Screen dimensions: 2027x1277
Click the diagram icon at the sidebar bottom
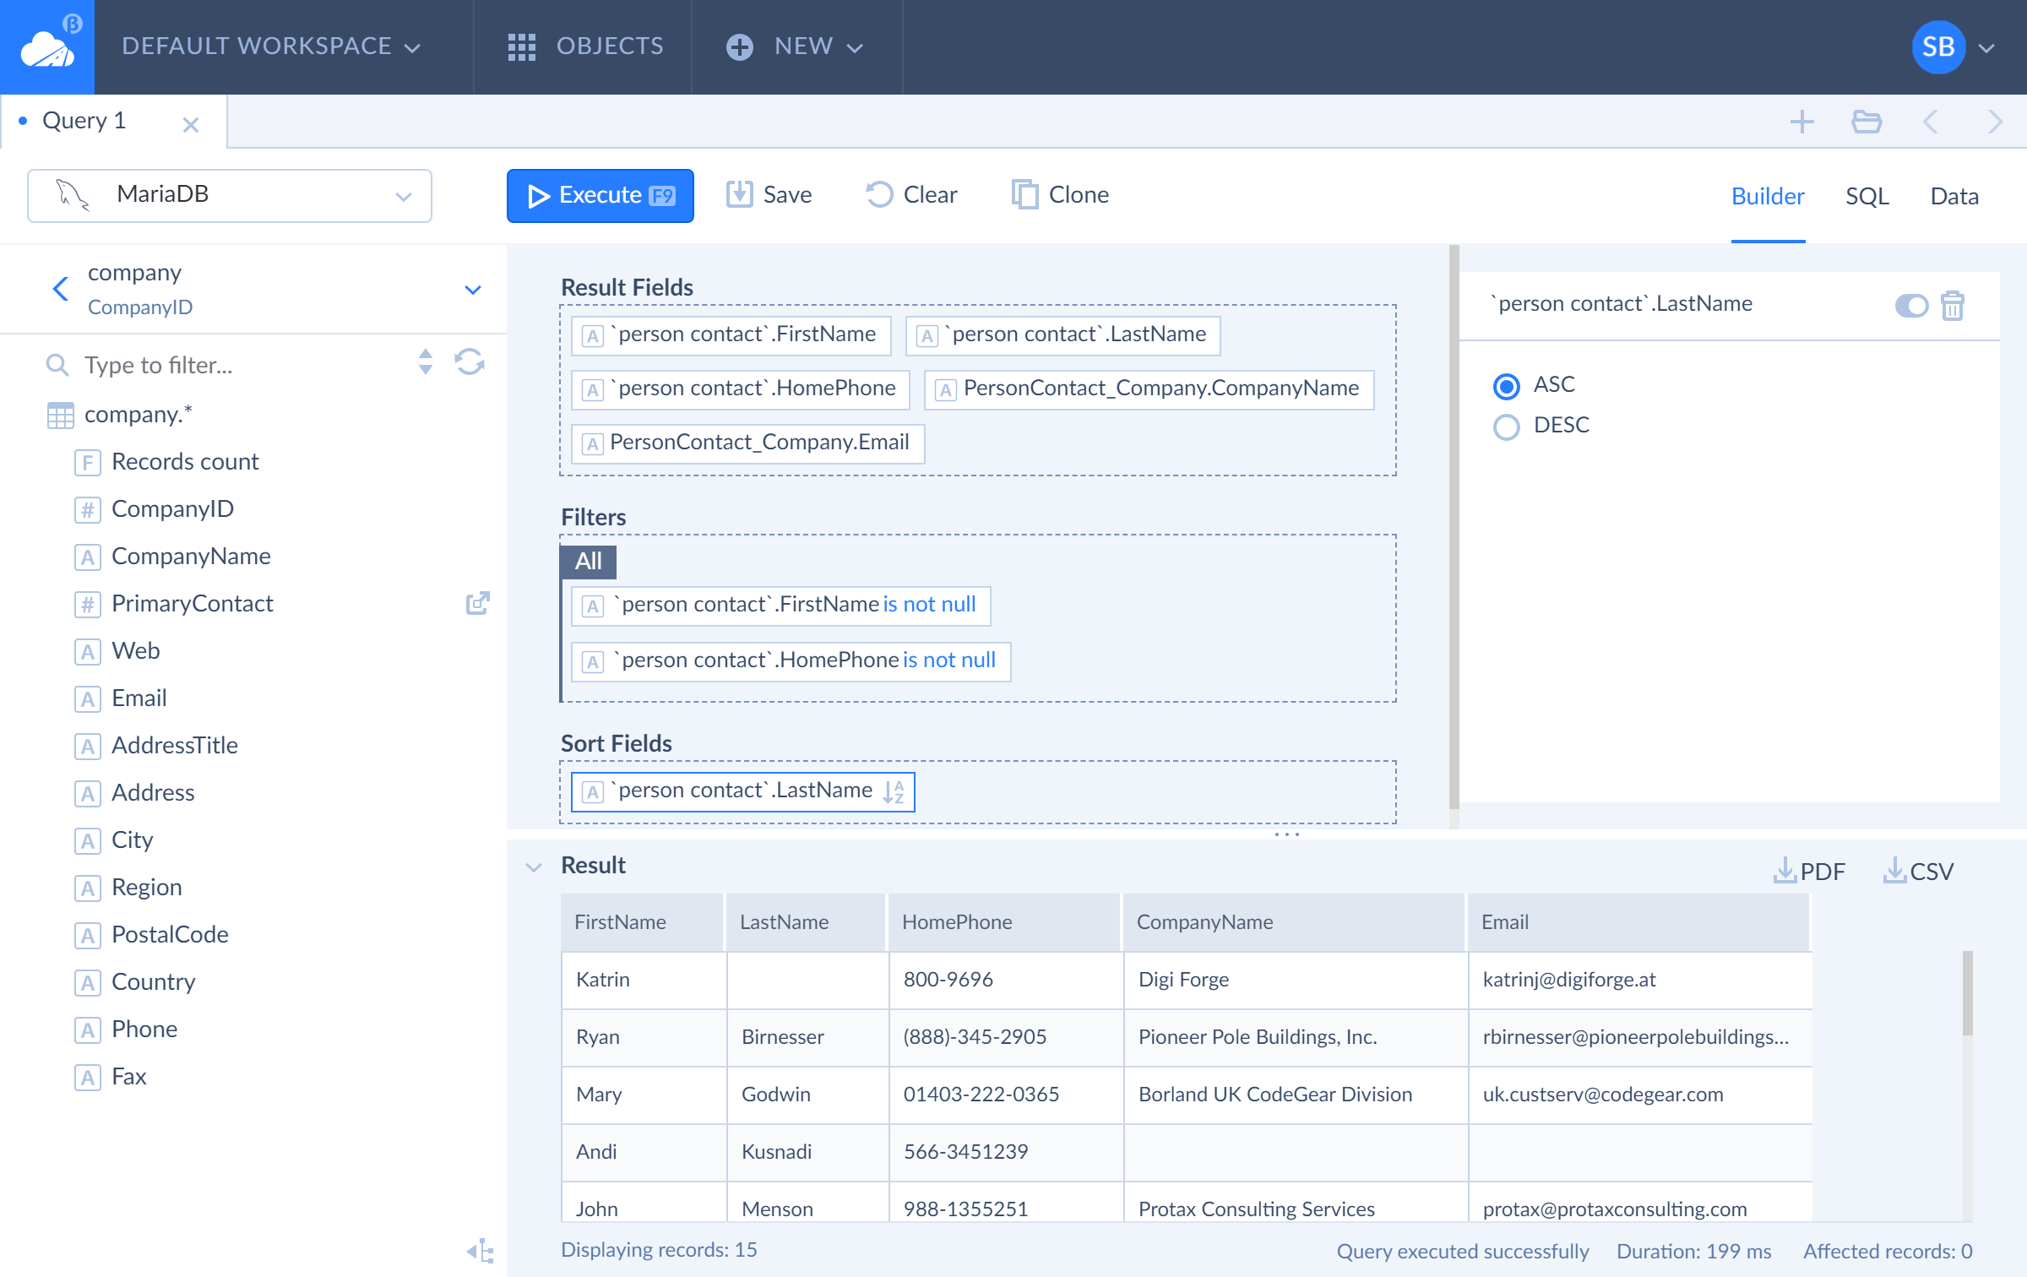point(481,1251)
